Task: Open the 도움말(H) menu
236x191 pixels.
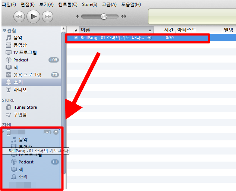Action: tap(131, 4)
